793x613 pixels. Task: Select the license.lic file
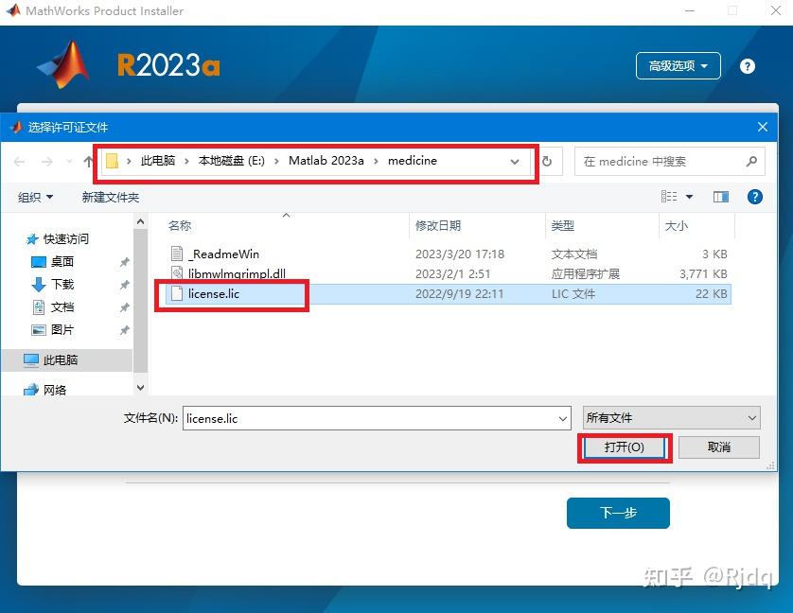(213, 294)
